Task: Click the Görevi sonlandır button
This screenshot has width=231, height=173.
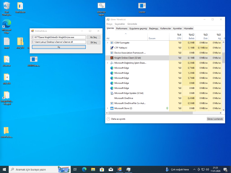Action: (215, 119)
